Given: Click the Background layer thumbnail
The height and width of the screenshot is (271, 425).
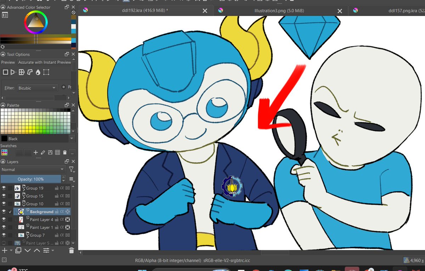Looking at the screenshot, I should click(x=21, y=211).
